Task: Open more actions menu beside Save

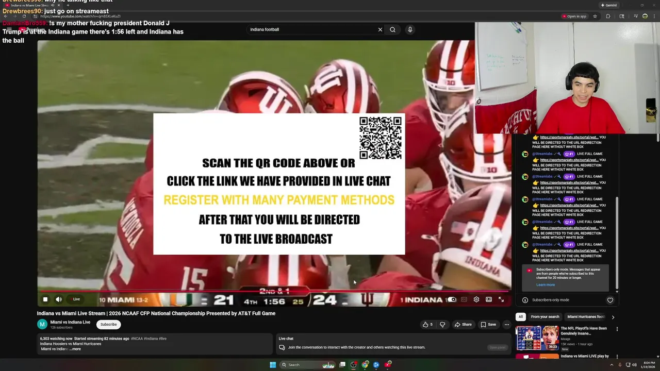Action: click(x=507, y=325)
